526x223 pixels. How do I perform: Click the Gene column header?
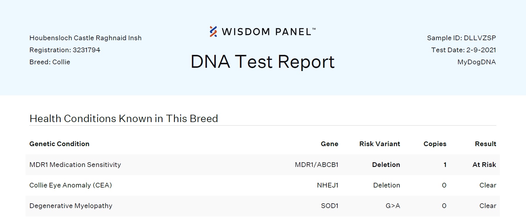pyautogui.click(x=329, y=144)
